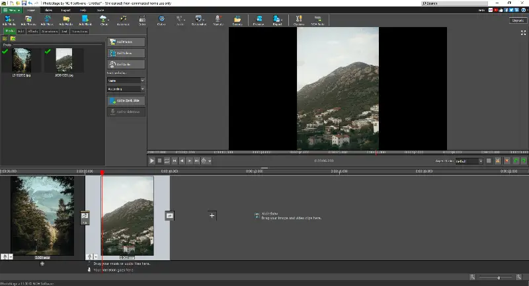The image size is (529, 286).
Task: Open the Help ribbon tab
Action: pos(83,10)
